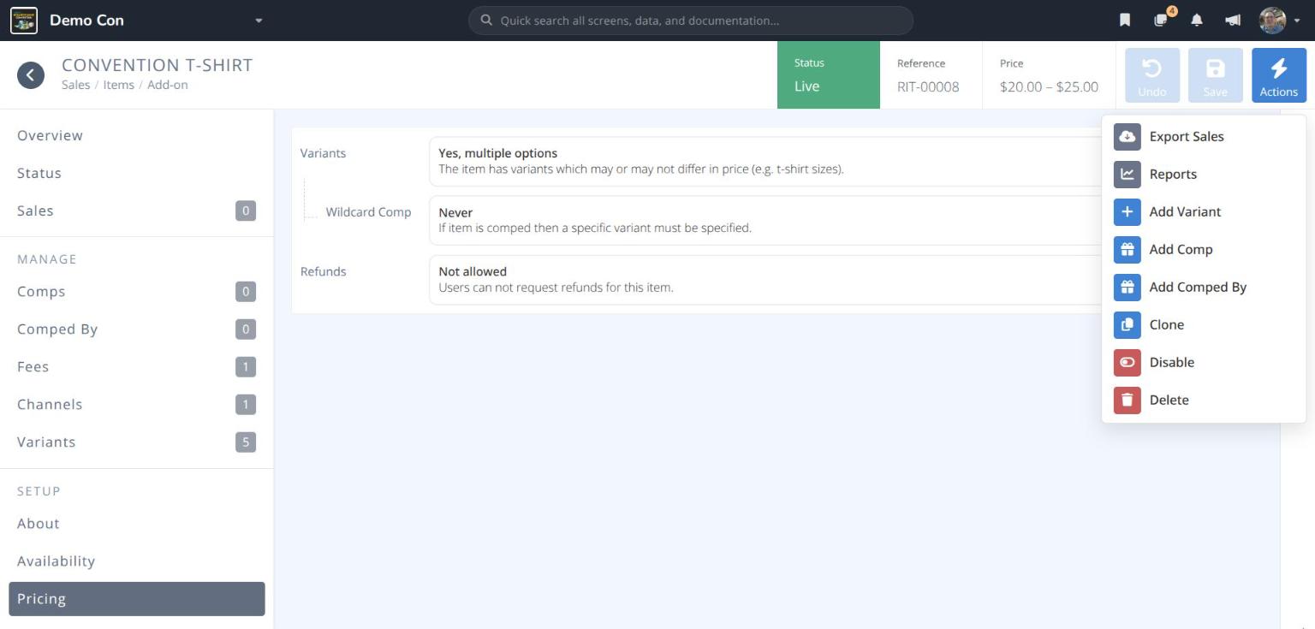Choose Reports label from Actions menu

[x=1173, y=174]
